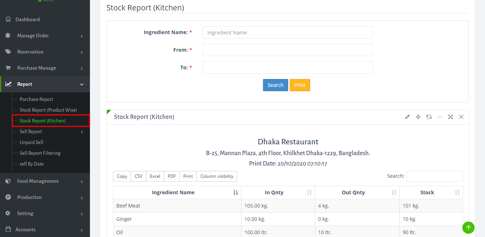The image size is (485, 237).
Task: Open Purchase Report from sidebar
Action: 36,99
